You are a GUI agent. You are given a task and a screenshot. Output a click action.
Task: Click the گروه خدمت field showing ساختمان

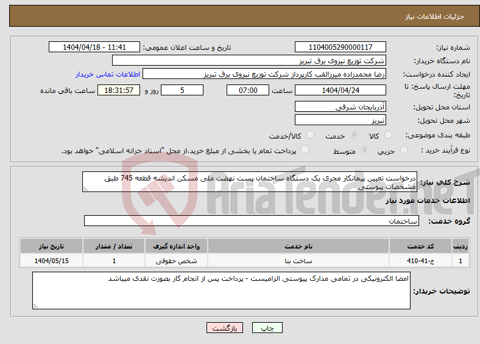[252, 221]
